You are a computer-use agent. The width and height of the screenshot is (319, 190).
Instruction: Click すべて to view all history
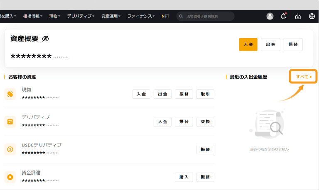point(304,77)
